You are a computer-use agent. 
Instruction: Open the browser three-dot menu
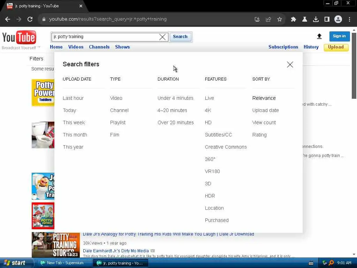coord(349,20)
